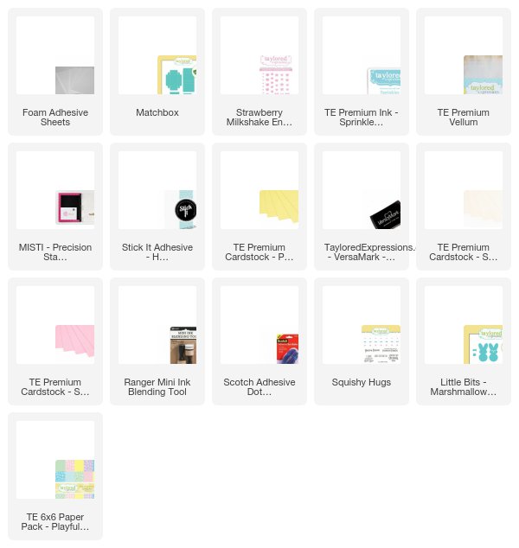This screenshot has width=519, height=548.
Task: View the Ranger Mini Ink Blending Tool image
Action: (183, 345)
